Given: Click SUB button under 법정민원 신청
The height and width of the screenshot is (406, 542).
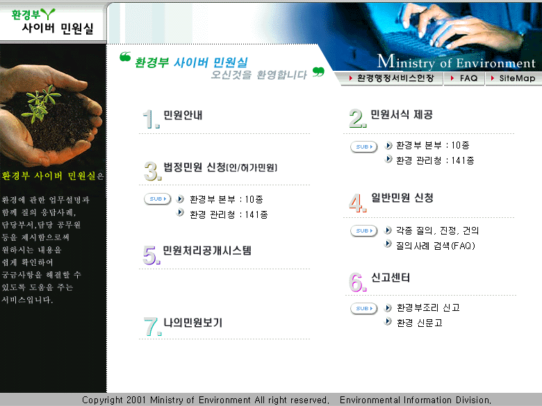Looking at the screenshot, I should [157, 199].
